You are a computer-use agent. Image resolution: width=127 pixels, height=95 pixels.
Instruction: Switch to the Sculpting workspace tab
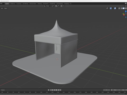tap(19, 4)
